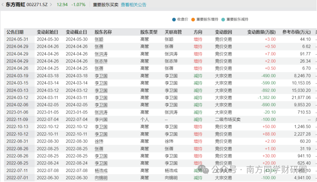317x182 pixels.
Task: Sort by 股东类型 column header
Action: tap(149, 32)
